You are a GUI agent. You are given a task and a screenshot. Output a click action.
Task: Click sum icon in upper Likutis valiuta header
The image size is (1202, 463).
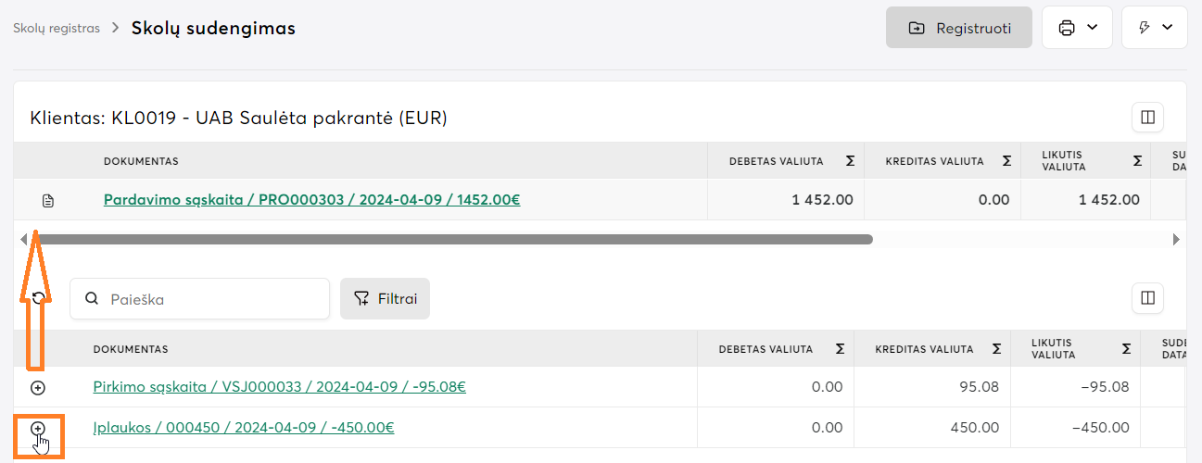coord(1137,161)
